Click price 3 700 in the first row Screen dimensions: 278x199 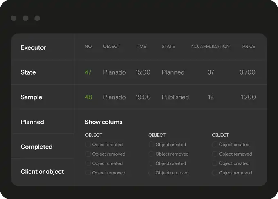tap(247, 72)
